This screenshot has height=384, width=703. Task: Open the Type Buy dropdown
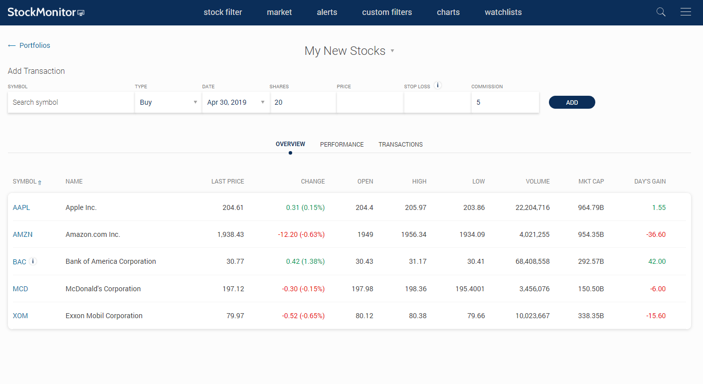tap(169, 102)
